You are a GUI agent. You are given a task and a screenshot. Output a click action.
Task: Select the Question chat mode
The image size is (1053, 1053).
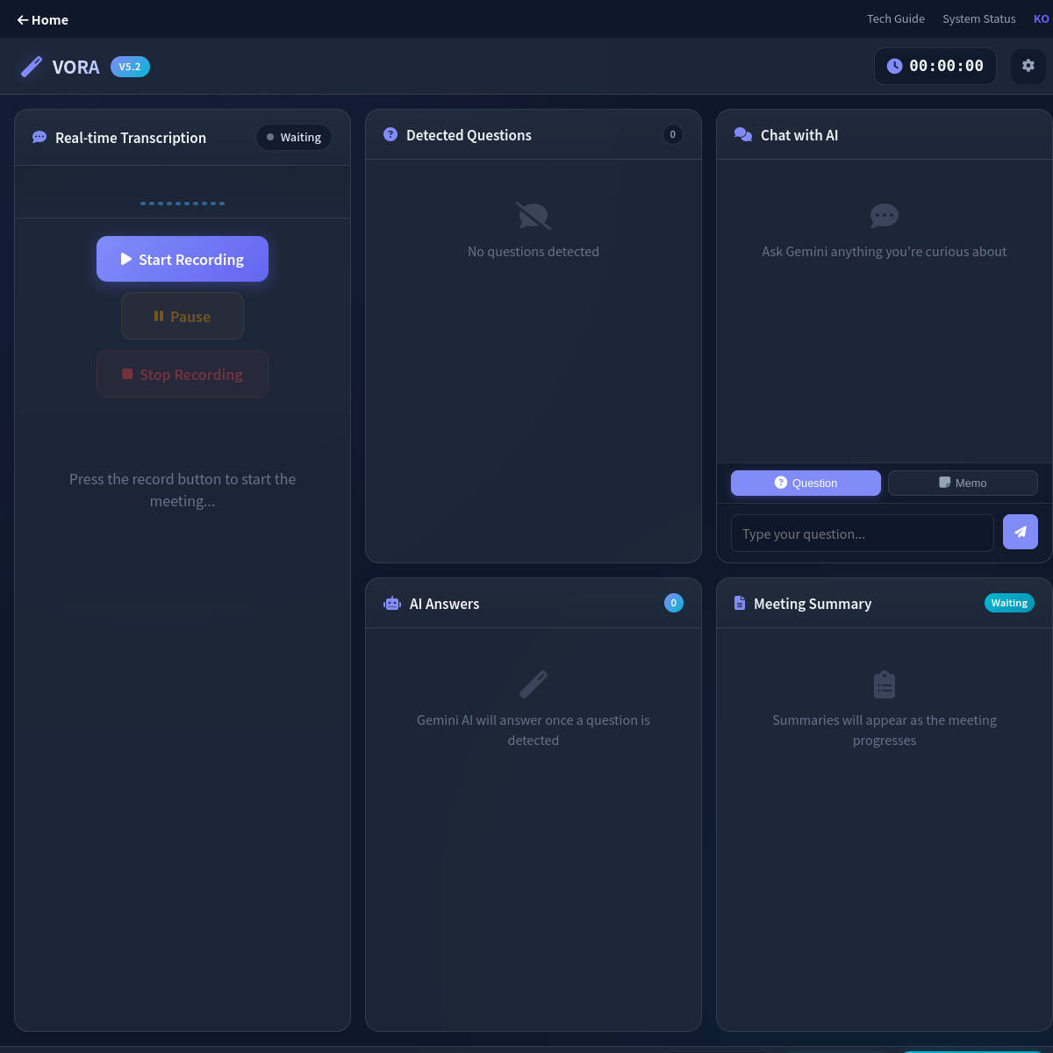click(805, 483)
